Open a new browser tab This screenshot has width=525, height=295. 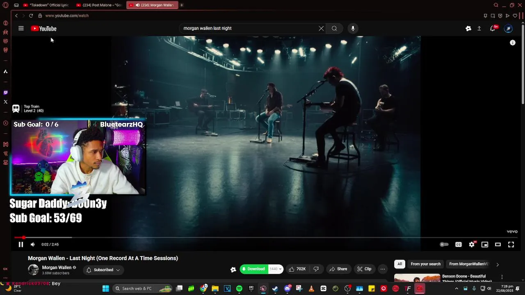point(181,5)
